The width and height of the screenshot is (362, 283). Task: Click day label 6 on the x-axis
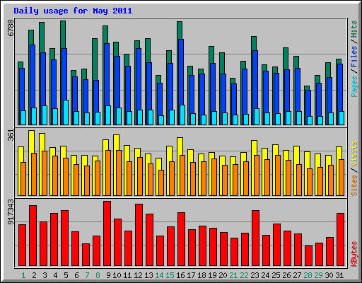click(76, 275)
